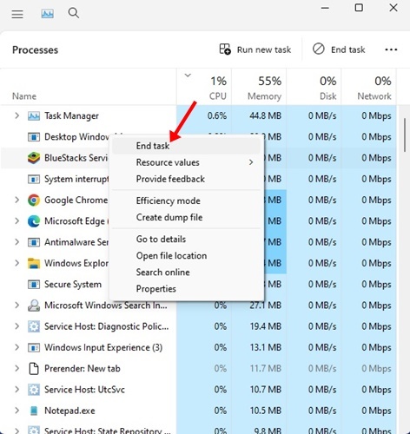Image resolution: width=410 pixels, height=434 pixels.
Task: Click the Task Manager performance graph icon in title bar
Action: (47, 14)
